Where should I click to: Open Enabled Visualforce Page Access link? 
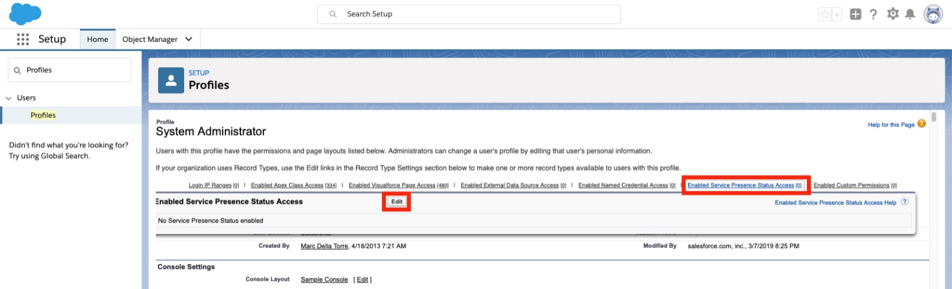click(x=398, y=186)
